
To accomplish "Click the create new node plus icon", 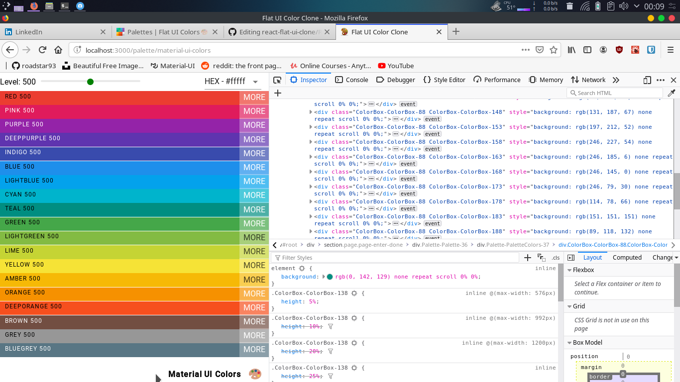I will [278, 93].
